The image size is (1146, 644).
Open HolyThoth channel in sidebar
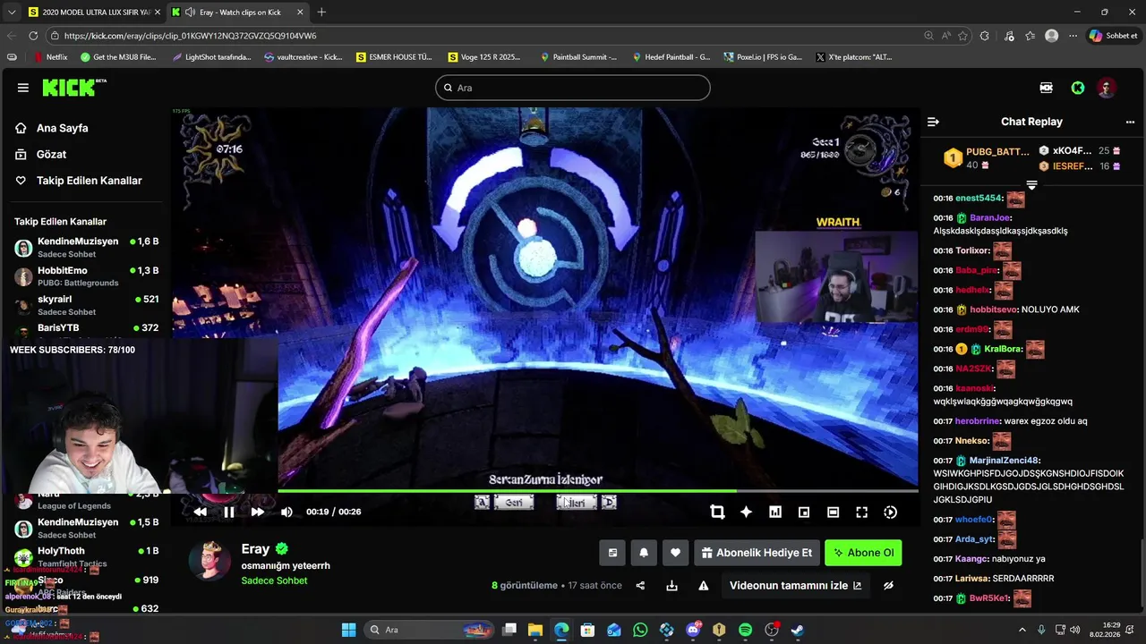click(86, 557)
